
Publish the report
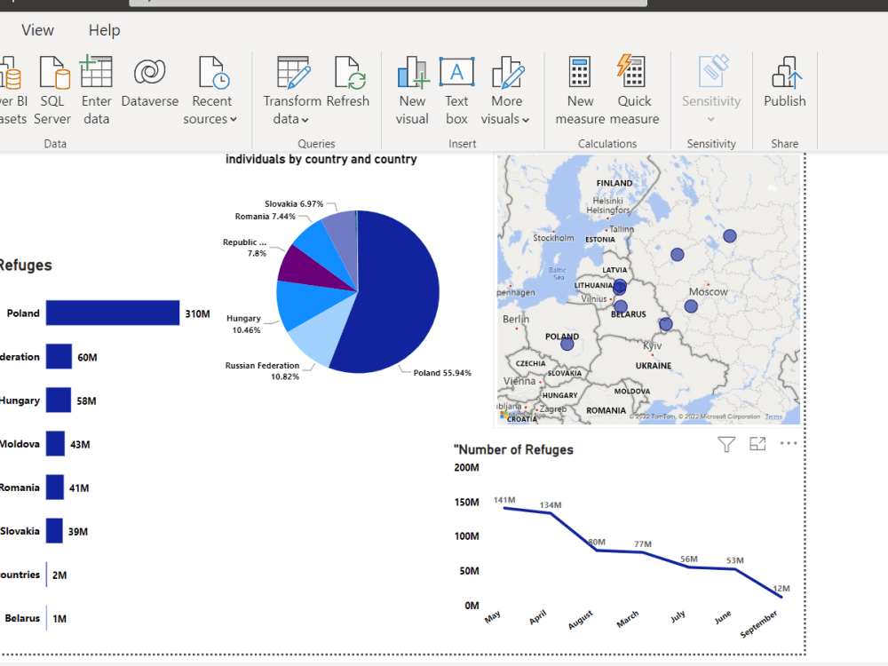pyautogui.click(x=784, y=82)
